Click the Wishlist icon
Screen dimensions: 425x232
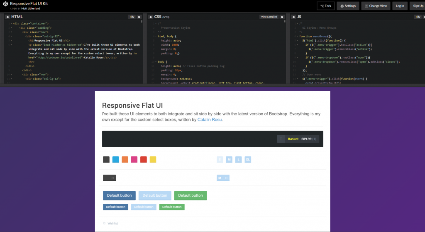tap(104, 223)
